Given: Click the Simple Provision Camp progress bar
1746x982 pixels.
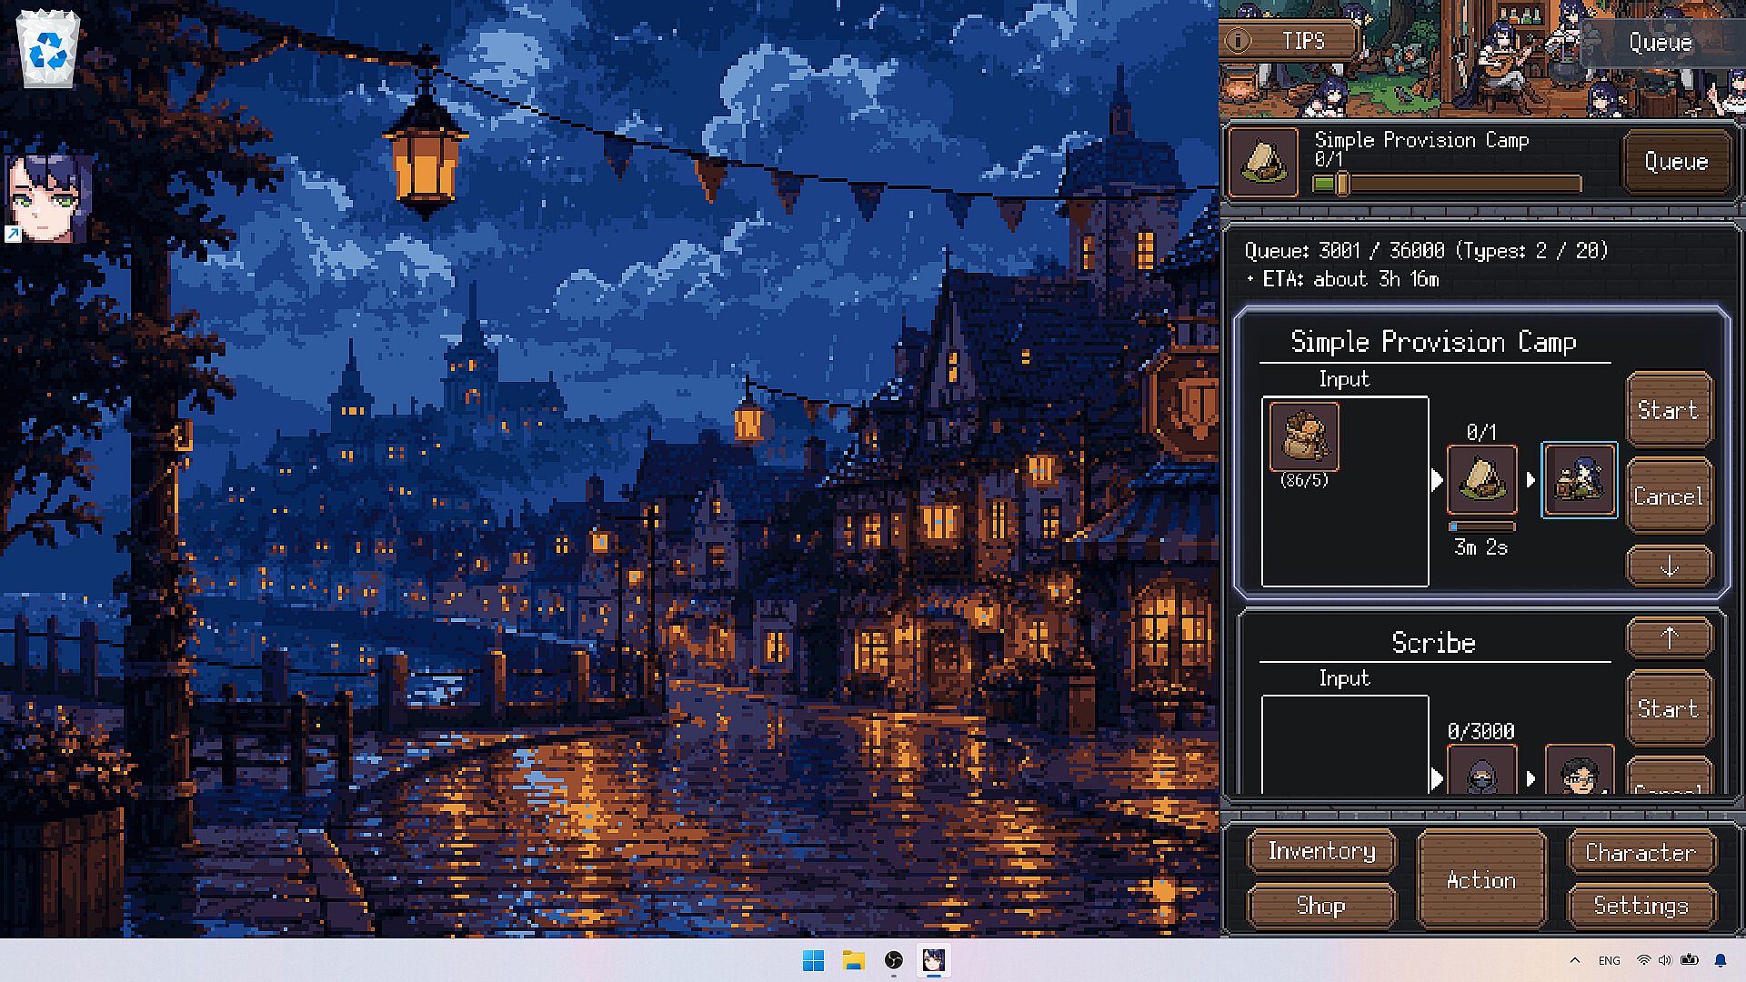Looking at the screenshot, I should coord(1448,185).
